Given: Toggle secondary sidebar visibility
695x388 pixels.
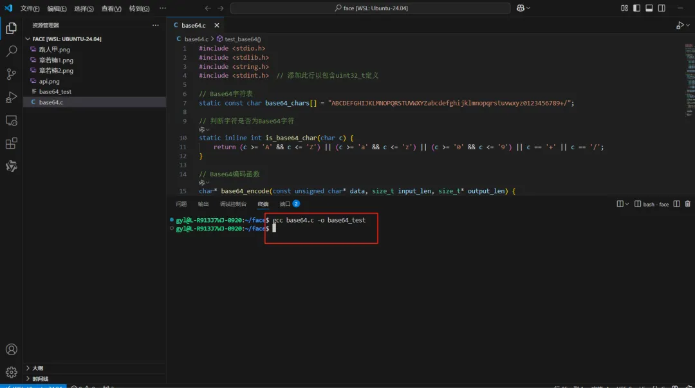Looking at the screenshot, I should click(662, 8).
